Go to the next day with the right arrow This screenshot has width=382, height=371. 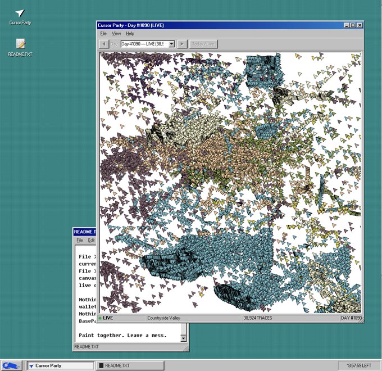tap(182, 44)
